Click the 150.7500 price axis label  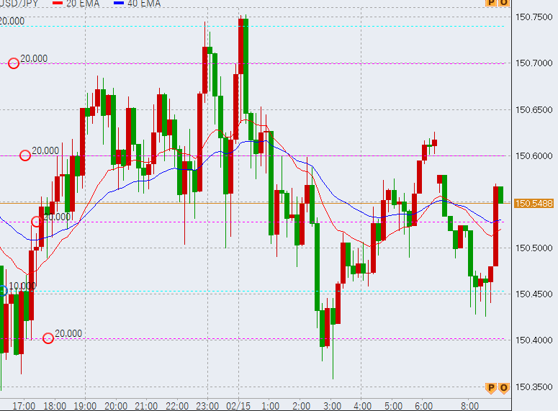click(534, 17)
